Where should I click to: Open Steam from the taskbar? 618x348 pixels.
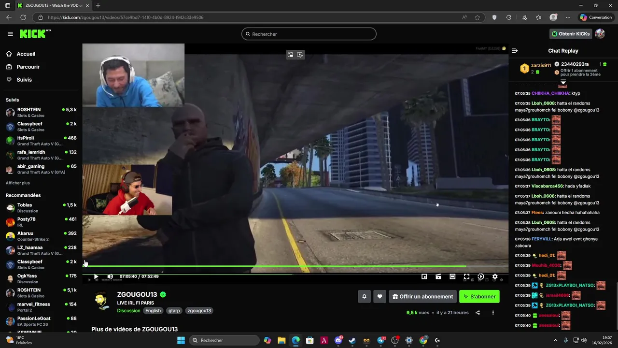(x=352, y=340)
